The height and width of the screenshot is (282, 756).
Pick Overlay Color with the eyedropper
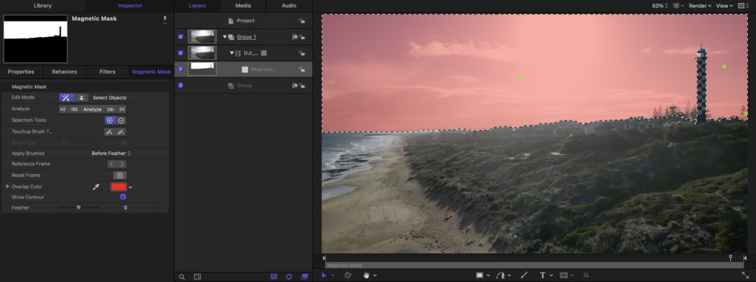pos(95,187)
